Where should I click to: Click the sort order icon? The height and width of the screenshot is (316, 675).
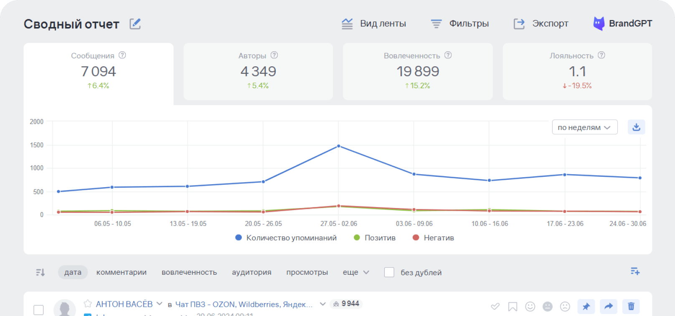click(41, 272)
